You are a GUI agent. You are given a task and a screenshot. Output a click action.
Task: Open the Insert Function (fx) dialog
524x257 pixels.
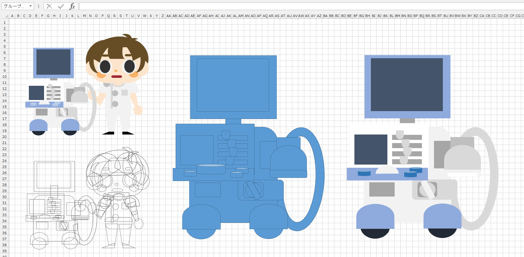click(x=72, y=6)
